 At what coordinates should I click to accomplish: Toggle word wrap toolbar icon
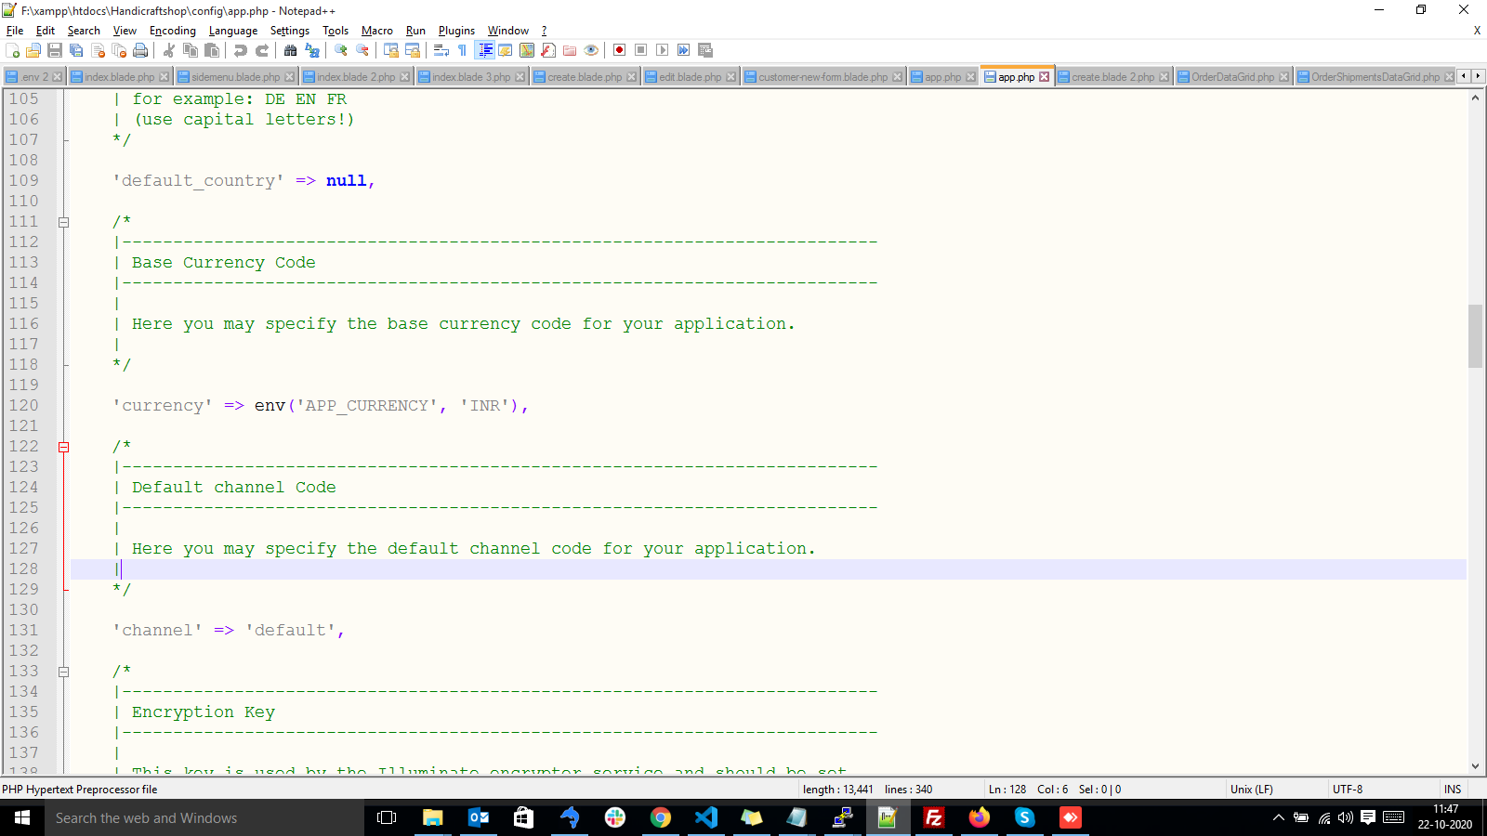pos(441,50)
